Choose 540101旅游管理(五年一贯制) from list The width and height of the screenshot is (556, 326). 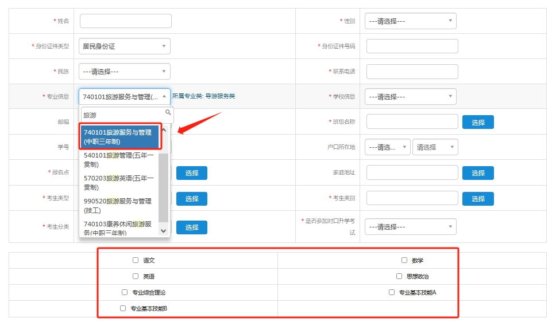click(119, 160)
